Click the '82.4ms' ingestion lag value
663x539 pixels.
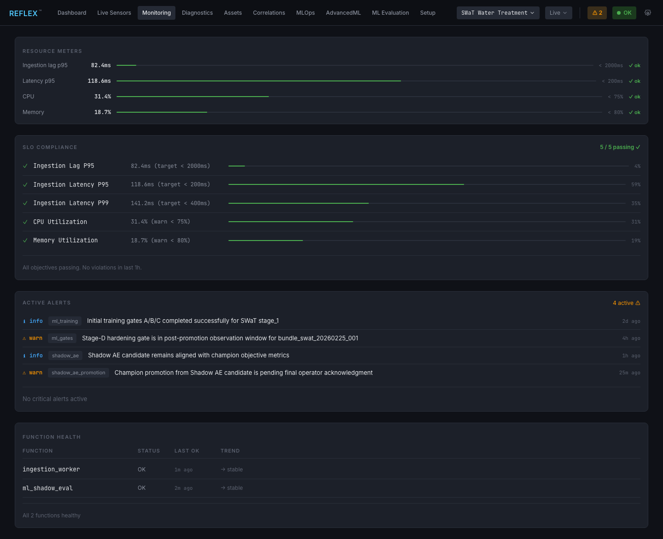[101, 65]
